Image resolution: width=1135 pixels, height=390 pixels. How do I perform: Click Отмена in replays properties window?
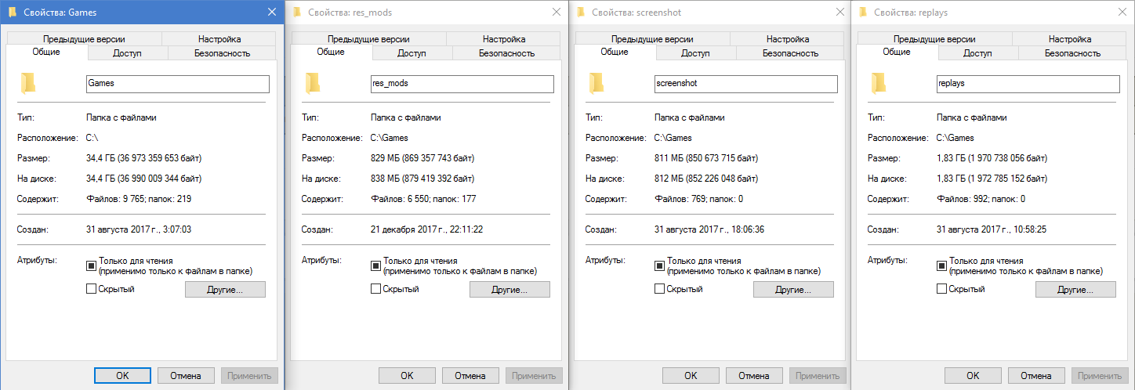[x=1037, y=375]
